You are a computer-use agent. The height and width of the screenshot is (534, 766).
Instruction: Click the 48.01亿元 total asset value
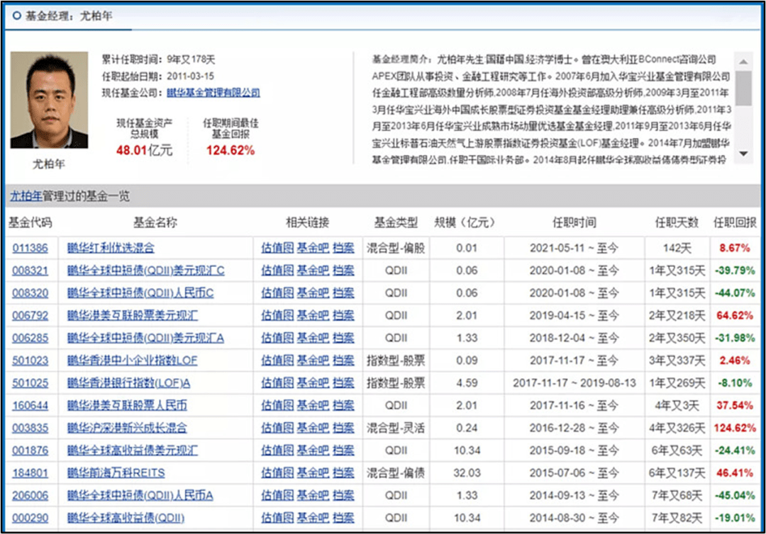click(145, 150)
